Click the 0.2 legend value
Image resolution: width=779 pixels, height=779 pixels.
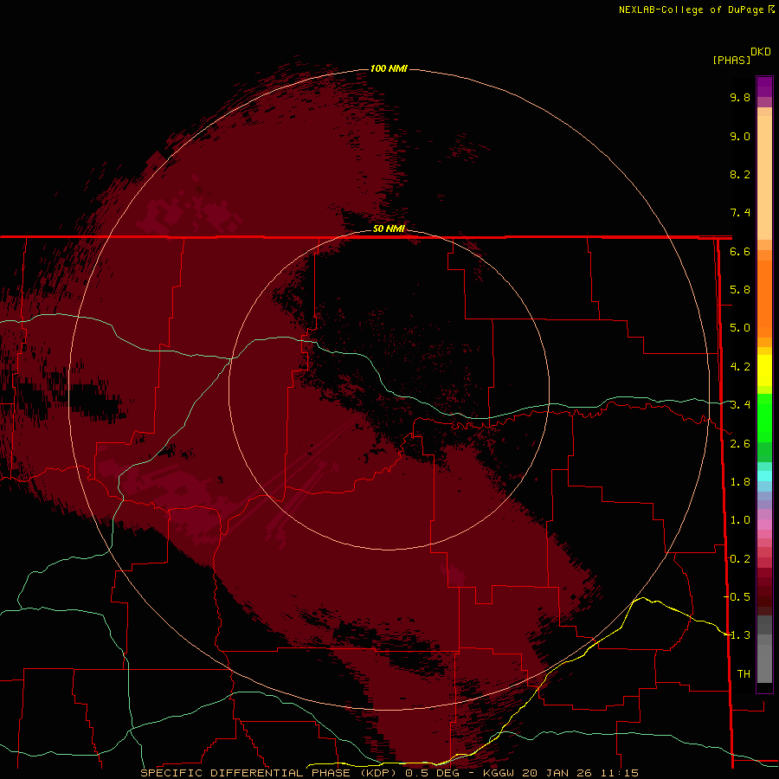pos(740,559)
